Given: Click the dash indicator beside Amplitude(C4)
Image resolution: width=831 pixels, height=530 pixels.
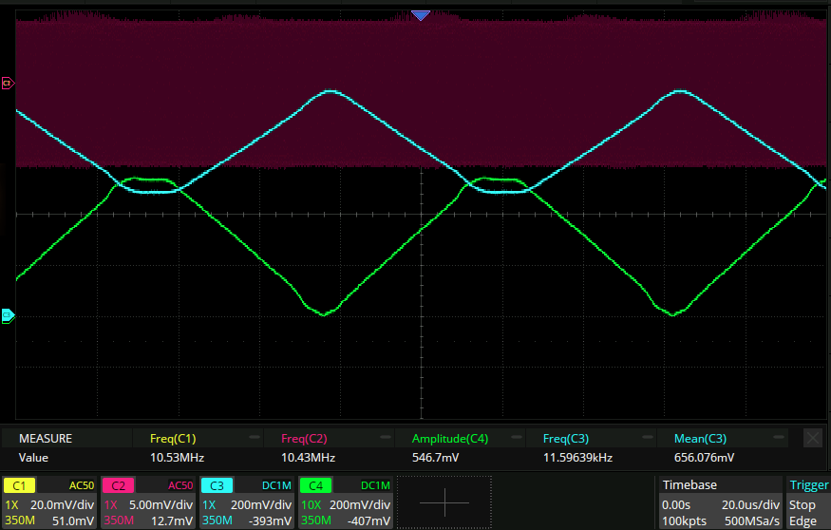Looking at the screenshot, I should 516,438.
